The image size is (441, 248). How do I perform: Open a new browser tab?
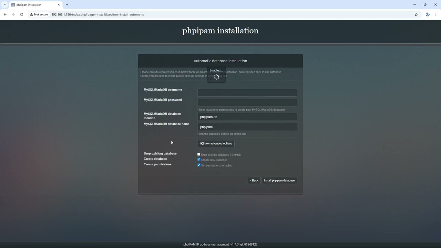coord(67,5)
